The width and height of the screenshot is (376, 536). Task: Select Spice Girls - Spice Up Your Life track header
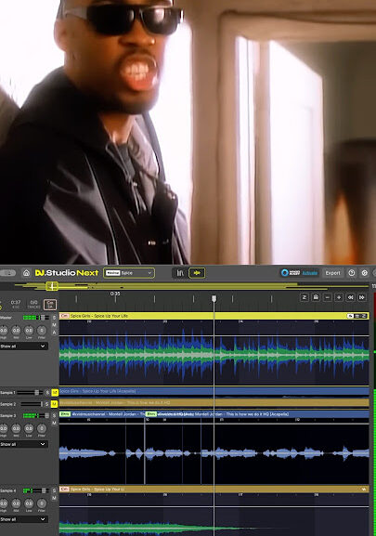pyautogui.click(x=214, y=316)
